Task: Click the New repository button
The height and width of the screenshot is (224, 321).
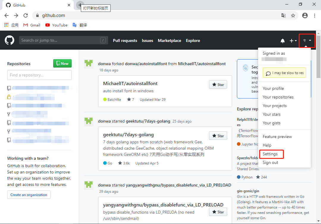Action: [62, 64]
